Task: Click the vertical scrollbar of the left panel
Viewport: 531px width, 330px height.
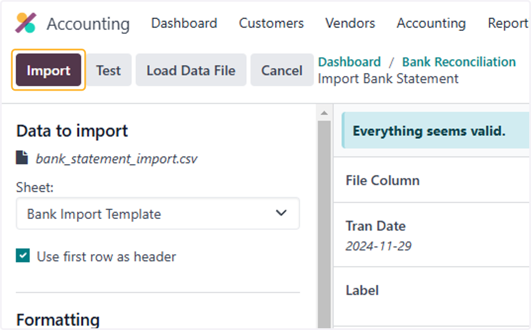Action: (x=324, y=225)
